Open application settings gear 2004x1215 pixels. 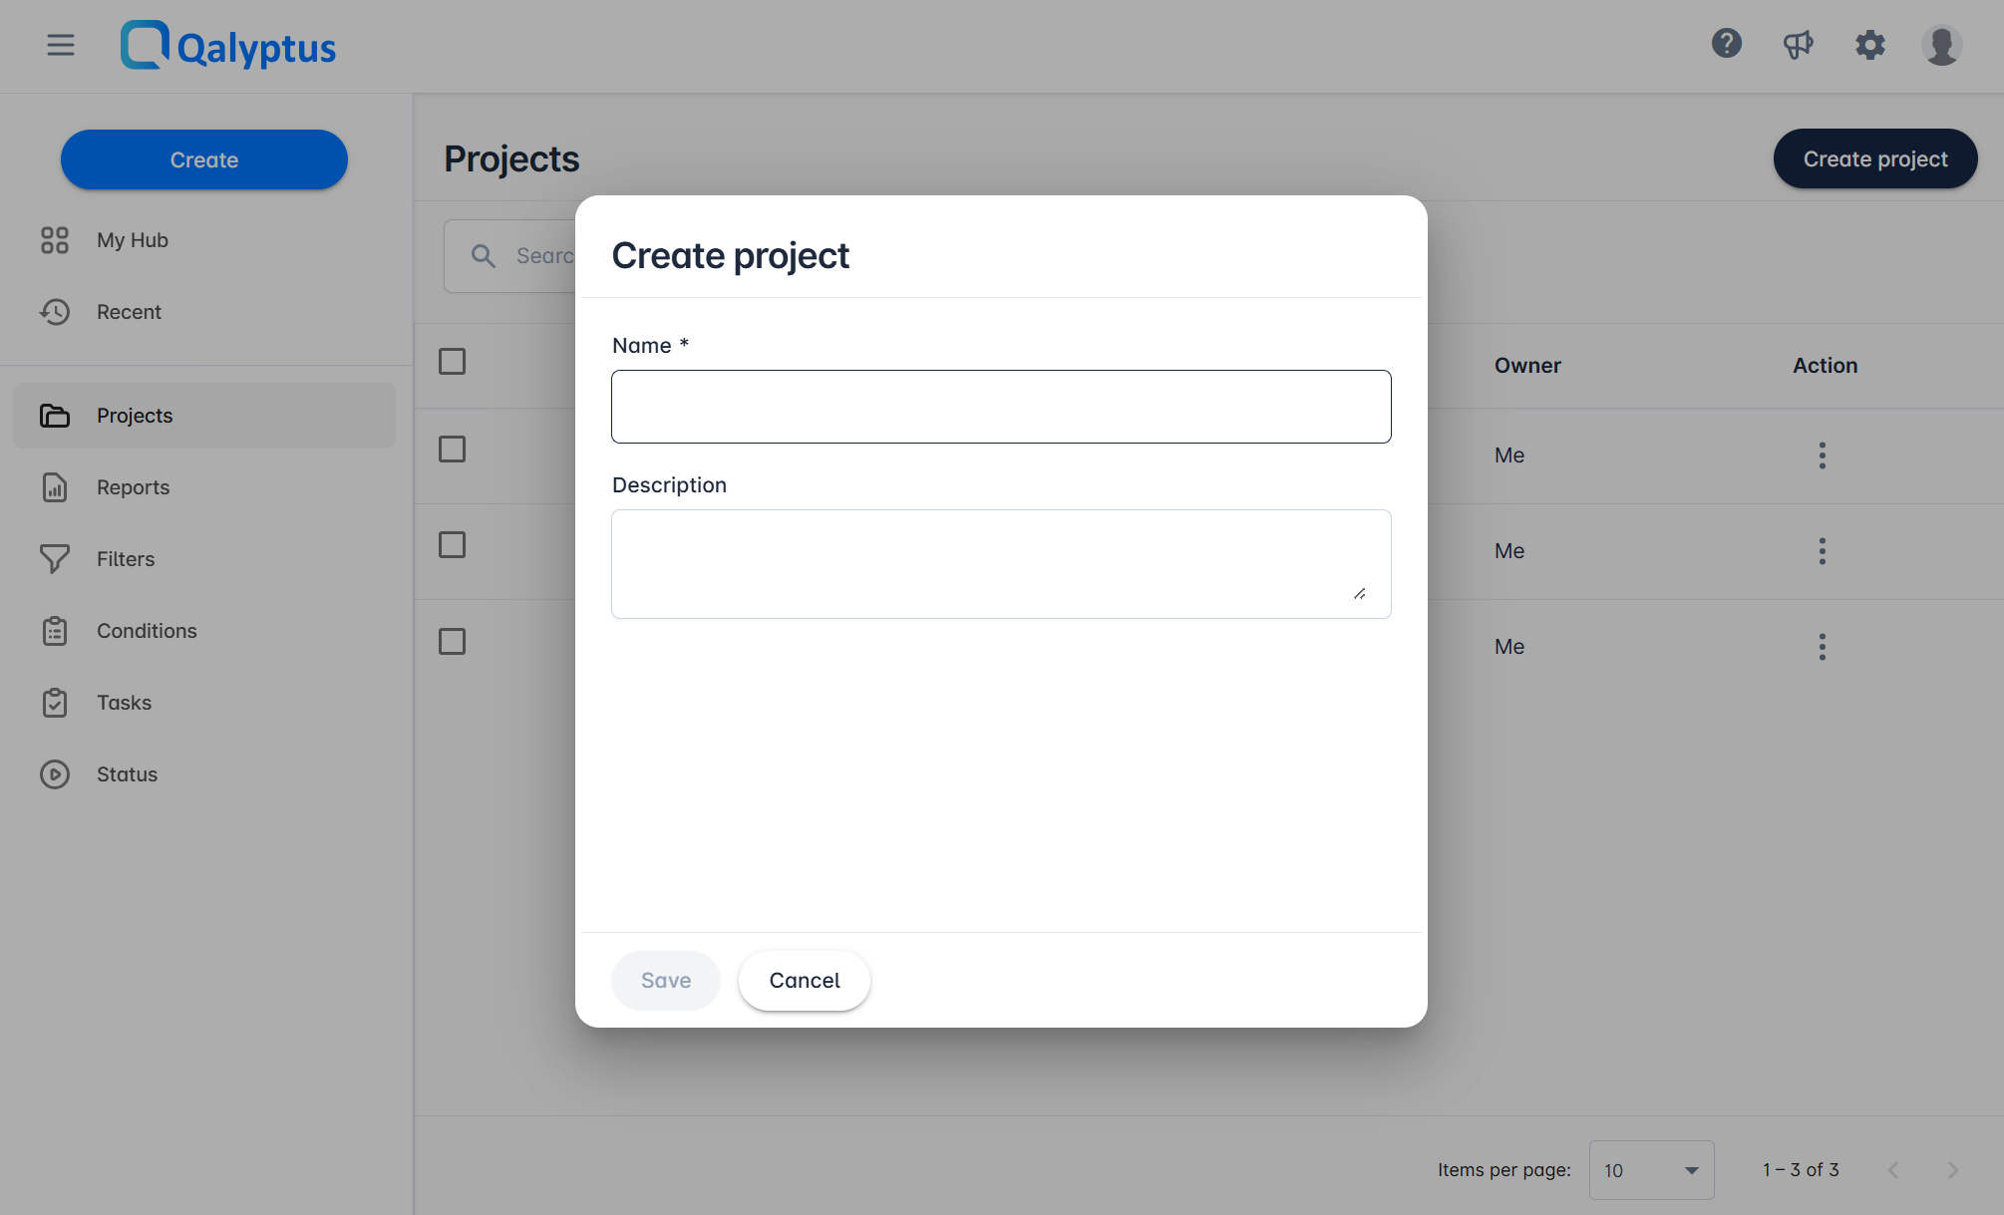(x=1870, y=45)
